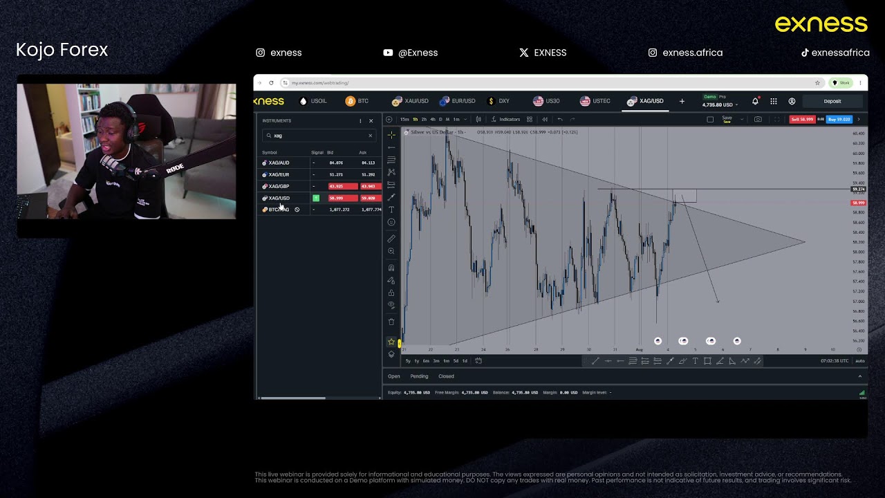The image size is (885, 498).
Task: Undo last chart action
Action: (560, 119)
